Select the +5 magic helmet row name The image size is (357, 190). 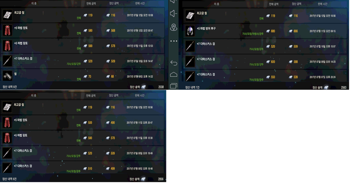206,29
